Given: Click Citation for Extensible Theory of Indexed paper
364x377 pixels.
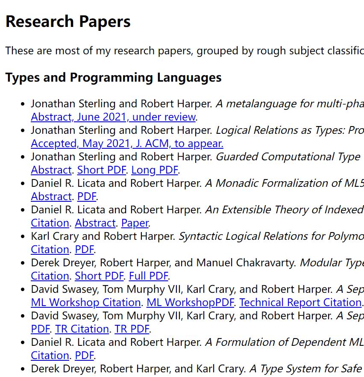Looking at the screenshot, I should [x=50, y=223].
